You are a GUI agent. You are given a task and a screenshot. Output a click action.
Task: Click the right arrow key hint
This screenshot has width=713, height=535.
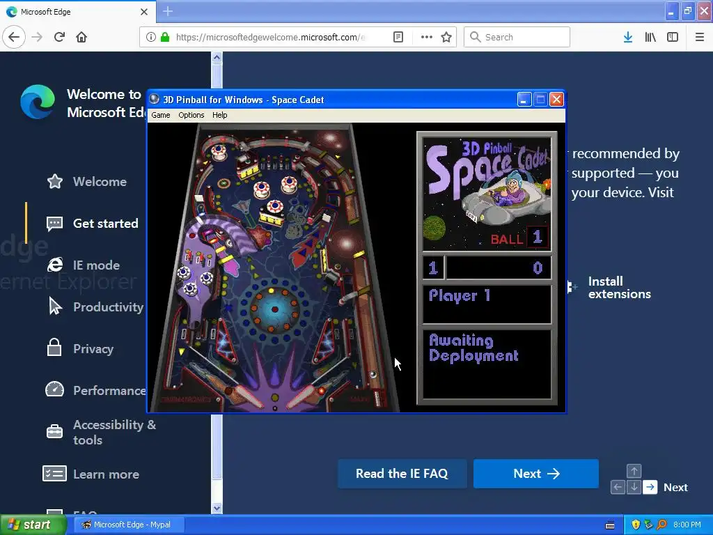coord(650,487)
